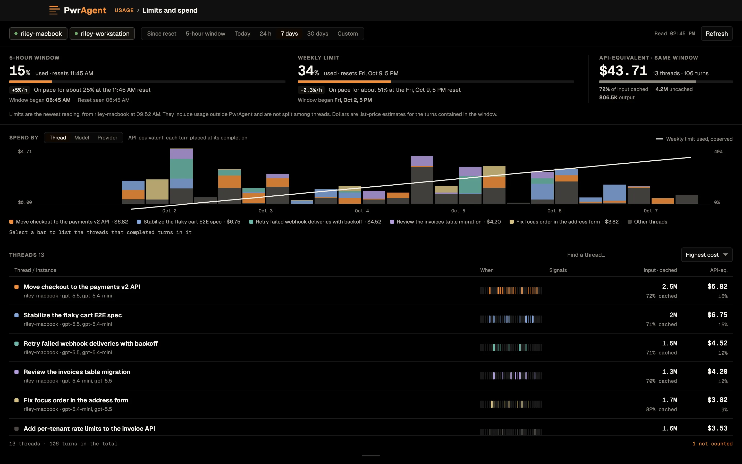Click the activity timeline in the Retry failed webhook row

511,347
